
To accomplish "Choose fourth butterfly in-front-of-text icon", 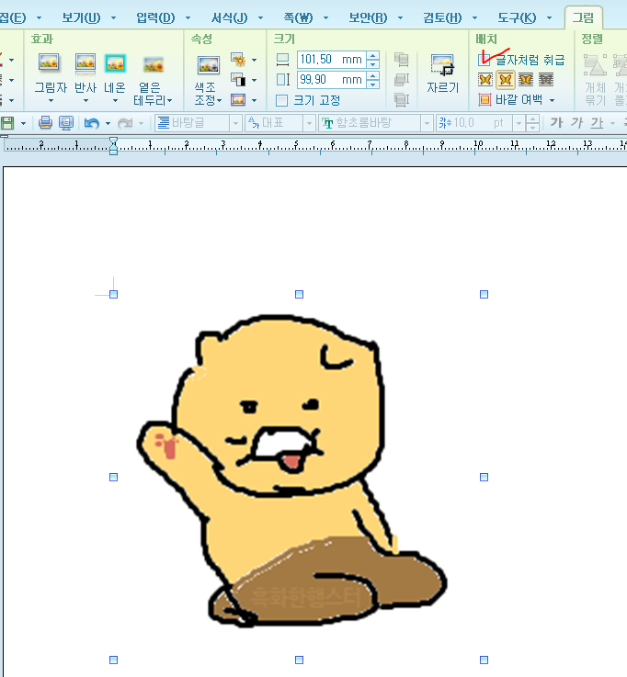I will pyautogui.click(x=546, y=80).
